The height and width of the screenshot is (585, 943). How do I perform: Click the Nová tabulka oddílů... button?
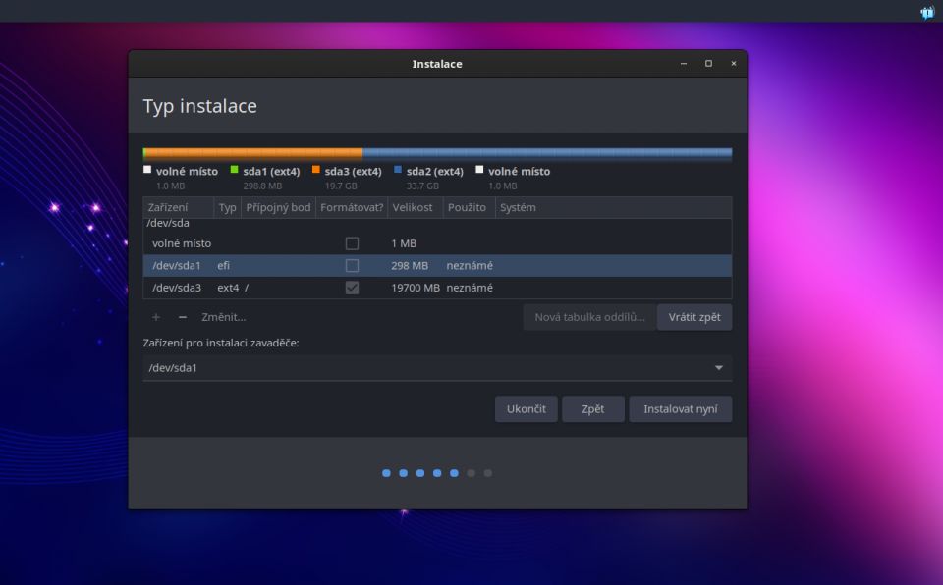pyautogui.click(x=589, y=317)
